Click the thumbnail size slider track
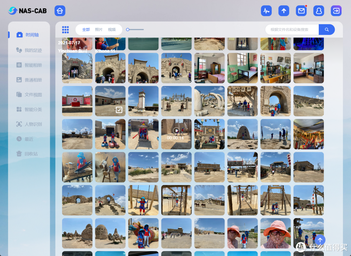Screen dimensions: 351x256 click(136, 30)
